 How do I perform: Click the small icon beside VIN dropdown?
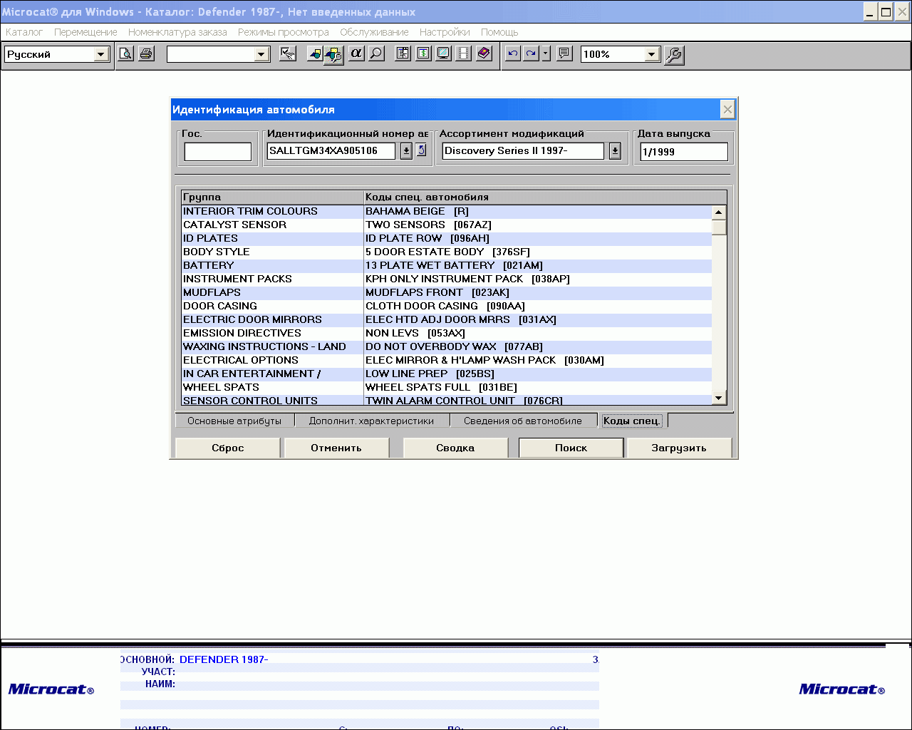[421, 150]
